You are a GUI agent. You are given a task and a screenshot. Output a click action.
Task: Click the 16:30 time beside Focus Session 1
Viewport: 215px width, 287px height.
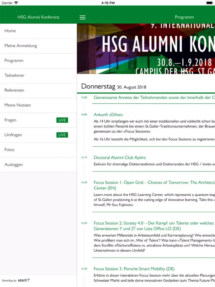pos(84,183)
